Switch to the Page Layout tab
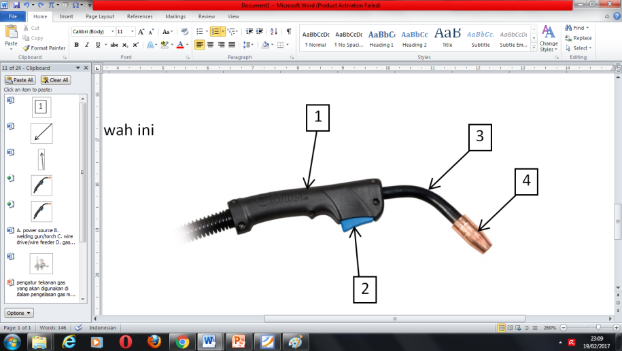Image resolution: width=622 pixels, height=351 pixels. pos(100,16)
